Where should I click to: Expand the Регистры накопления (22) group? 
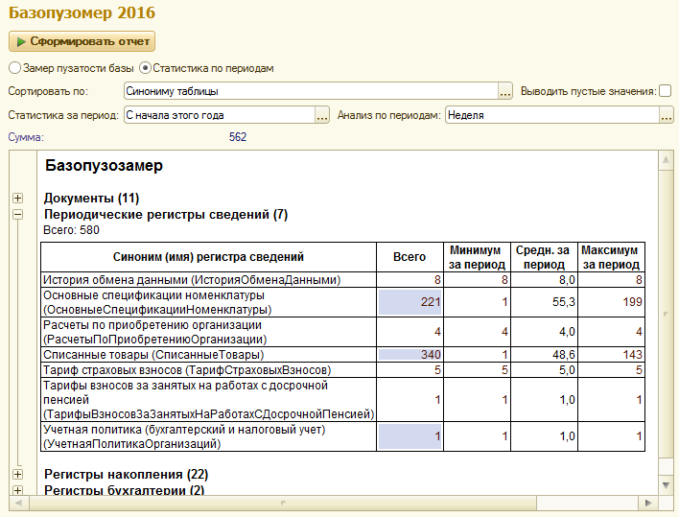point(17,474)
